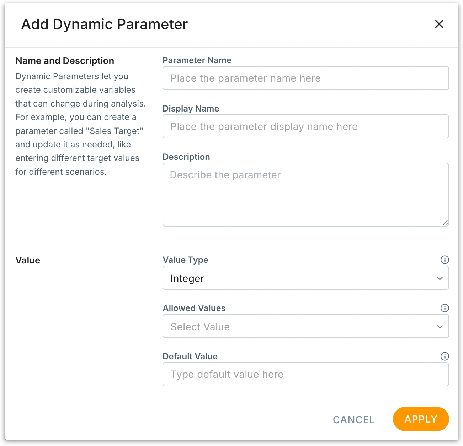Click the Allowed Values info icon
Image resolution: width=463 pixels, height=446 pixels.
click(445, 308)
